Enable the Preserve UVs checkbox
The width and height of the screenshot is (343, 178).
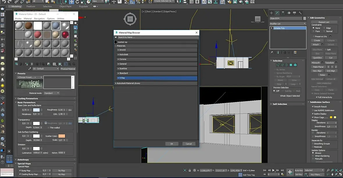(314, 36)
